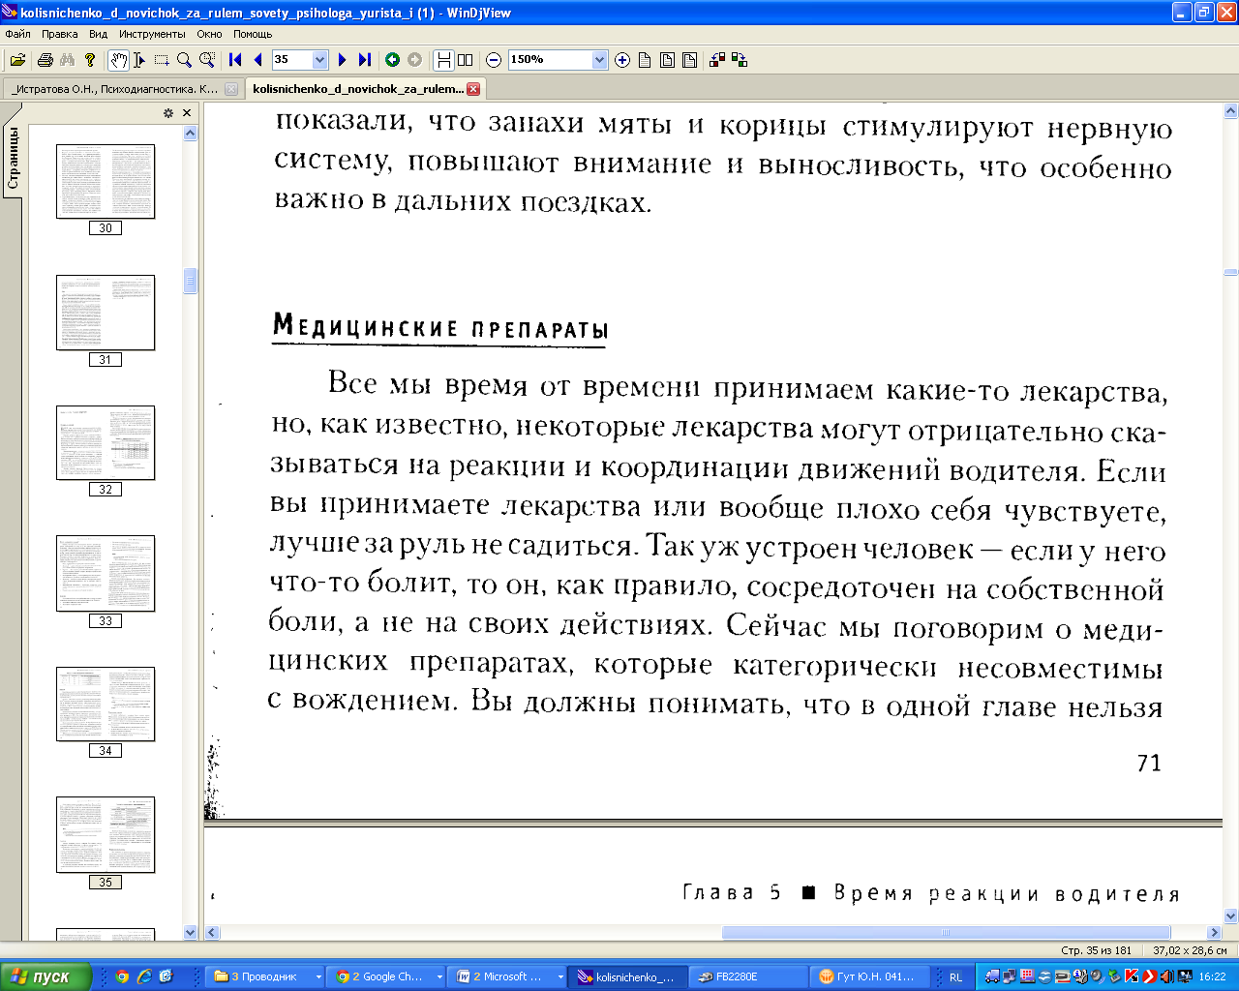Viewport: 1239px width, 991px height.
Task: Open the Правка menu
Action: [60, 34]
